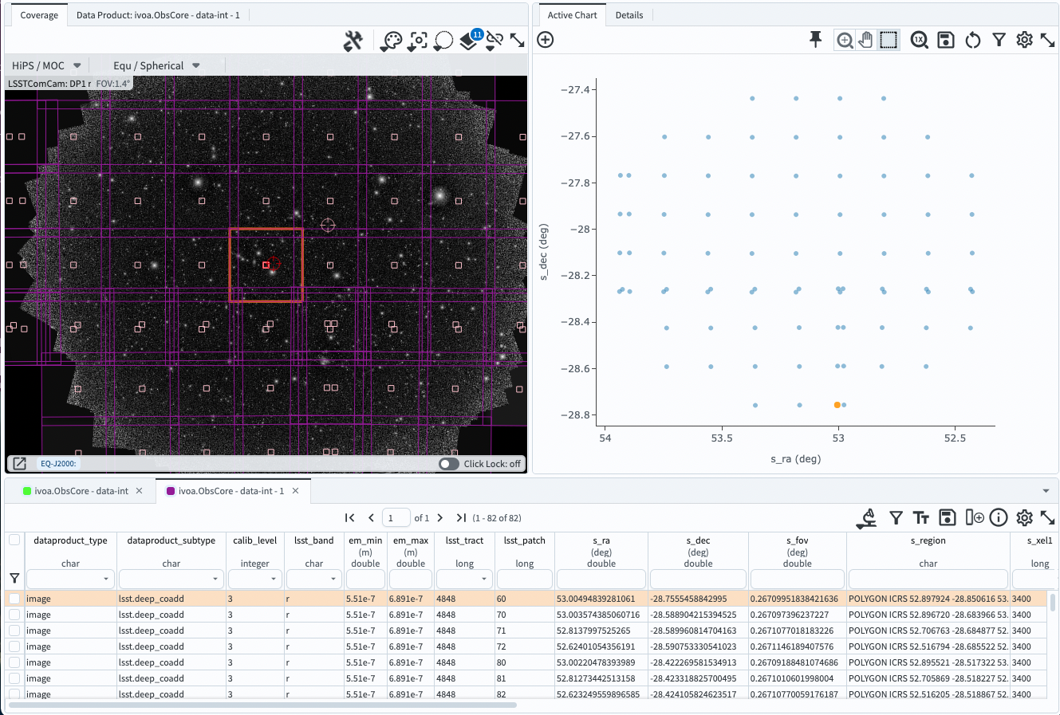
Task: Open the tools dropdown with wrench and hammer
Action: tap(353, 41)
